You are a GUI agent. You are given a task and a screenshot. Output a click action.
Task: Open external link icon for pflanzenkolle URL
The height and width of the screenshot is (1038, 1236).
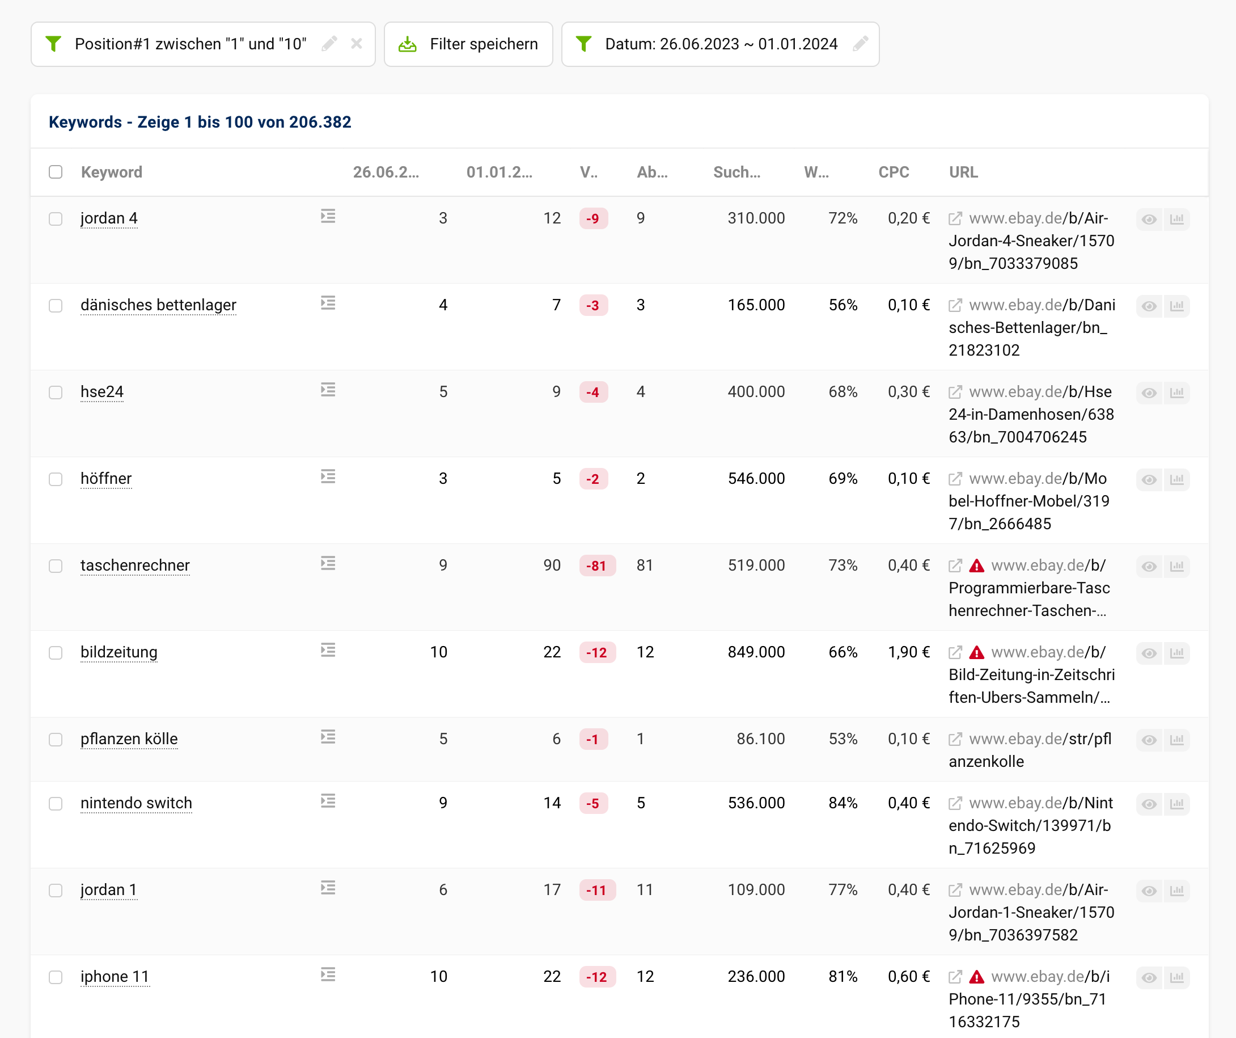(x=955, y=739)
